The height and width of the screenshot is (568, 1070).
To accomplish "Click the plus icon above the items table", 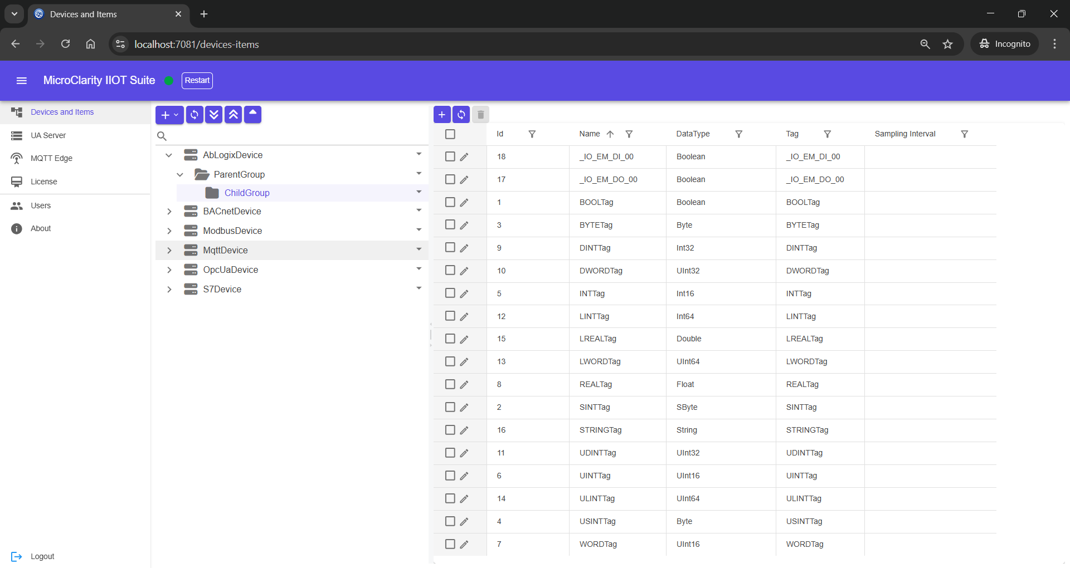I will point(441,114).
